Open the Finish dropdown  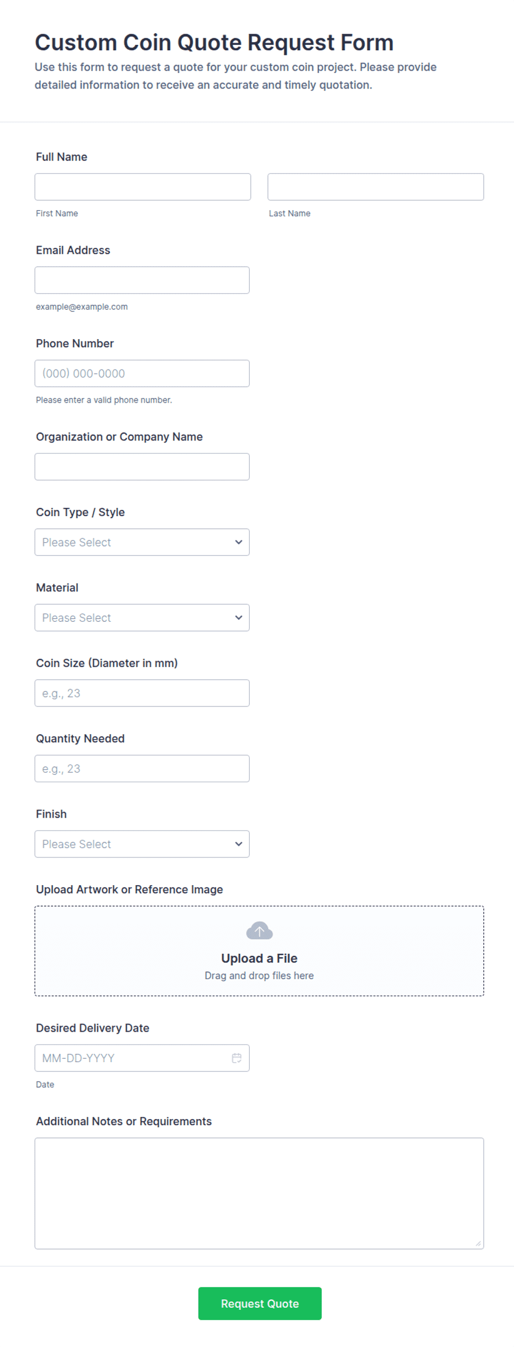pyautogui.click(x=142, y=844)
